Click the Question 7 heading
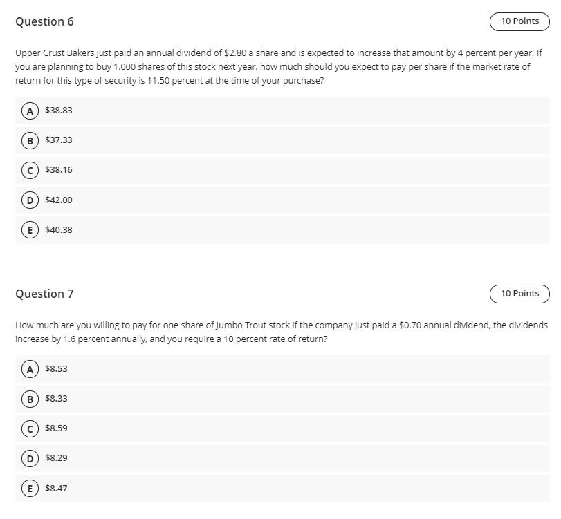The width and height of the screenshot is (561, 519). 44,294
